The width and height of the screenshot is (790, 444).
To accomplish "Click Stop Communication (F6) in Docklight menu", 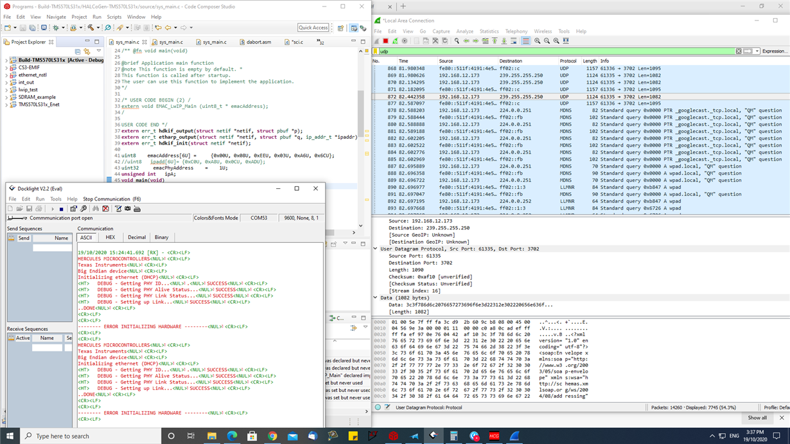I will [x=112, y=199].
